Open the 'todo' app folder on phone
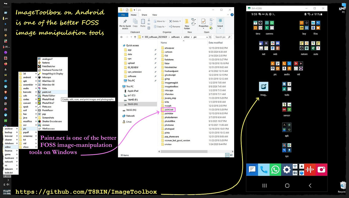This screenshot has width=349, height=198. point(287,87)
